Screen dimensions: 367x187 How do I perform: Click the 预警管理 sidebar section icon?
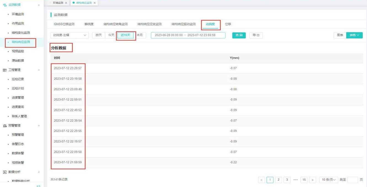(x=5, y=125)
